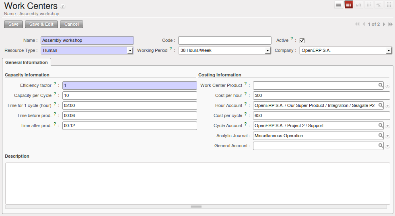The height and width of the screenshot is (216, 395).
Task: Grab the Description box resize handle
Action: pos(196,207)
